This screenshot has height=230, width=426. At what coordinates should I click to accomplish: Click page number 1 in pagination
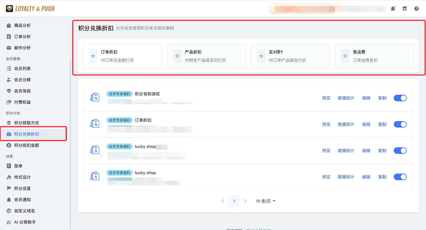coord(234,201)
